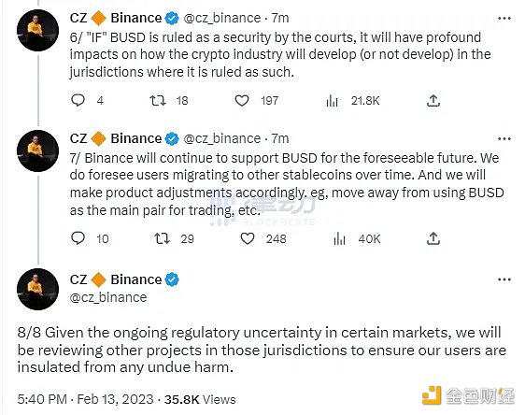This screenshot has width=525, height=415.
Task: Open more options on the 6/ tweet
Action: point(504,18)
